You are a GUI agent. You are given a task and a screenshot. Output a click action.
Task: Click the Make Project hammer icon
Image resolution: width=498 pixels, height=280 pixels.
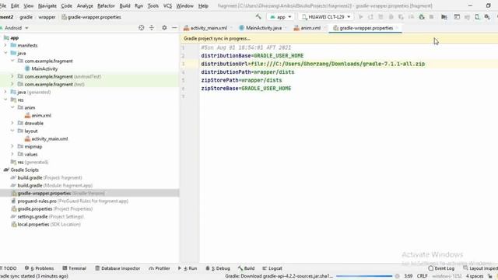(258, 17)
